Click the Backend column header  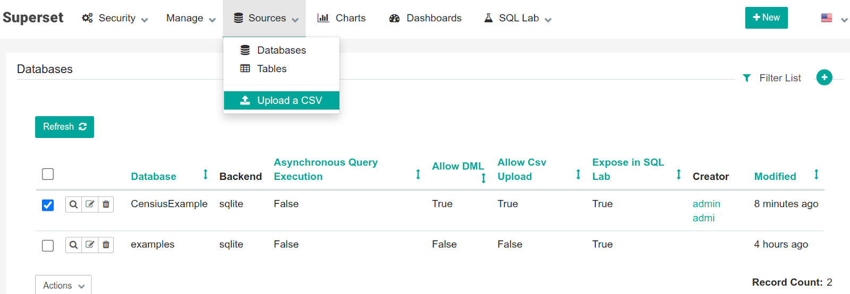click(x=241, y=177)
